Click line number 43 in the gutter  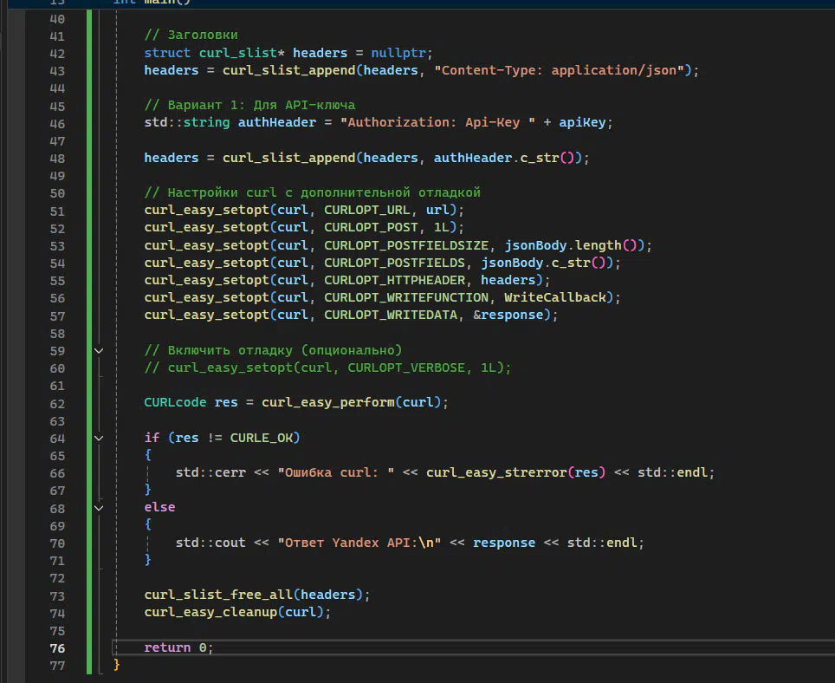57,70
